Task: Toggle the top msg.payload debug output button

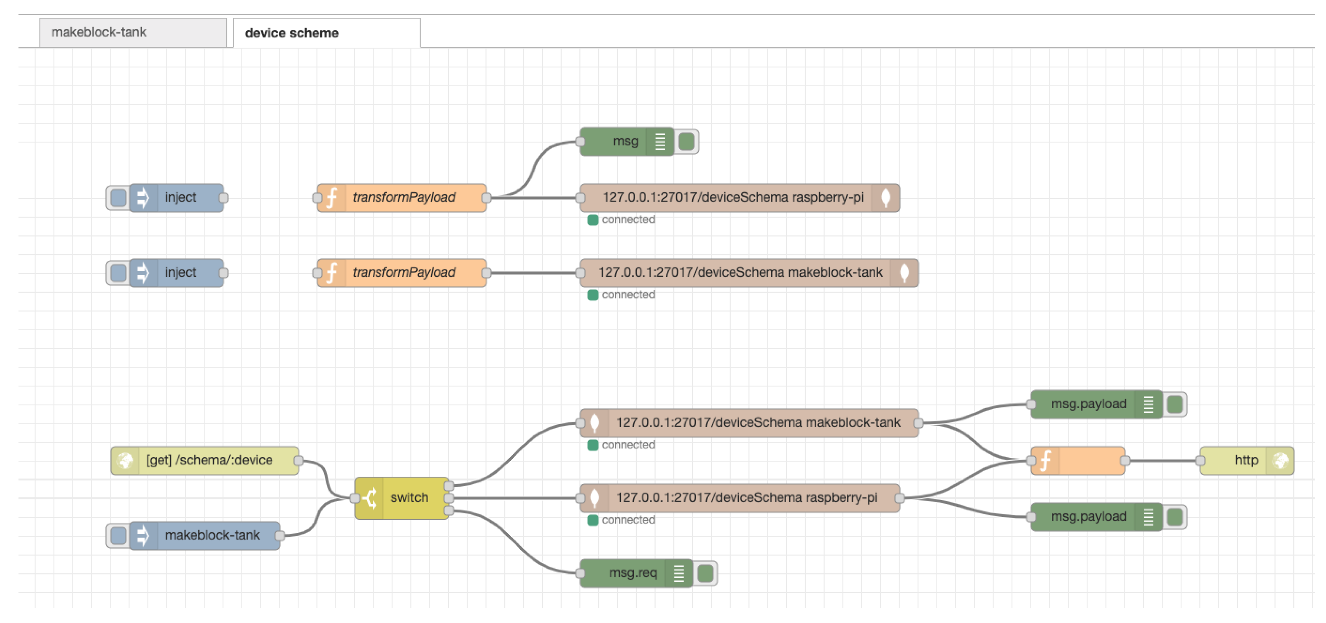Action: [1175, 405]
